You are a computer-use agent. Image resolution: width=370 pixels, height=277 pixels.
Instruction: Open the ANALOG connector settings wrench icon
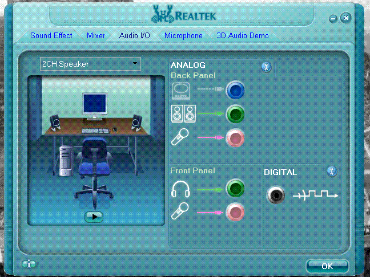pyautogui.click(x=266, y=67)
